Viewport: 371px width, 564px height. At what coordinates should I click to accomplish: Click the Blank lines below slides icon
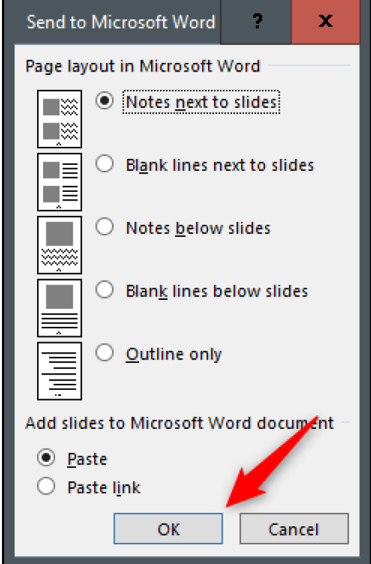tap(60, 308)
